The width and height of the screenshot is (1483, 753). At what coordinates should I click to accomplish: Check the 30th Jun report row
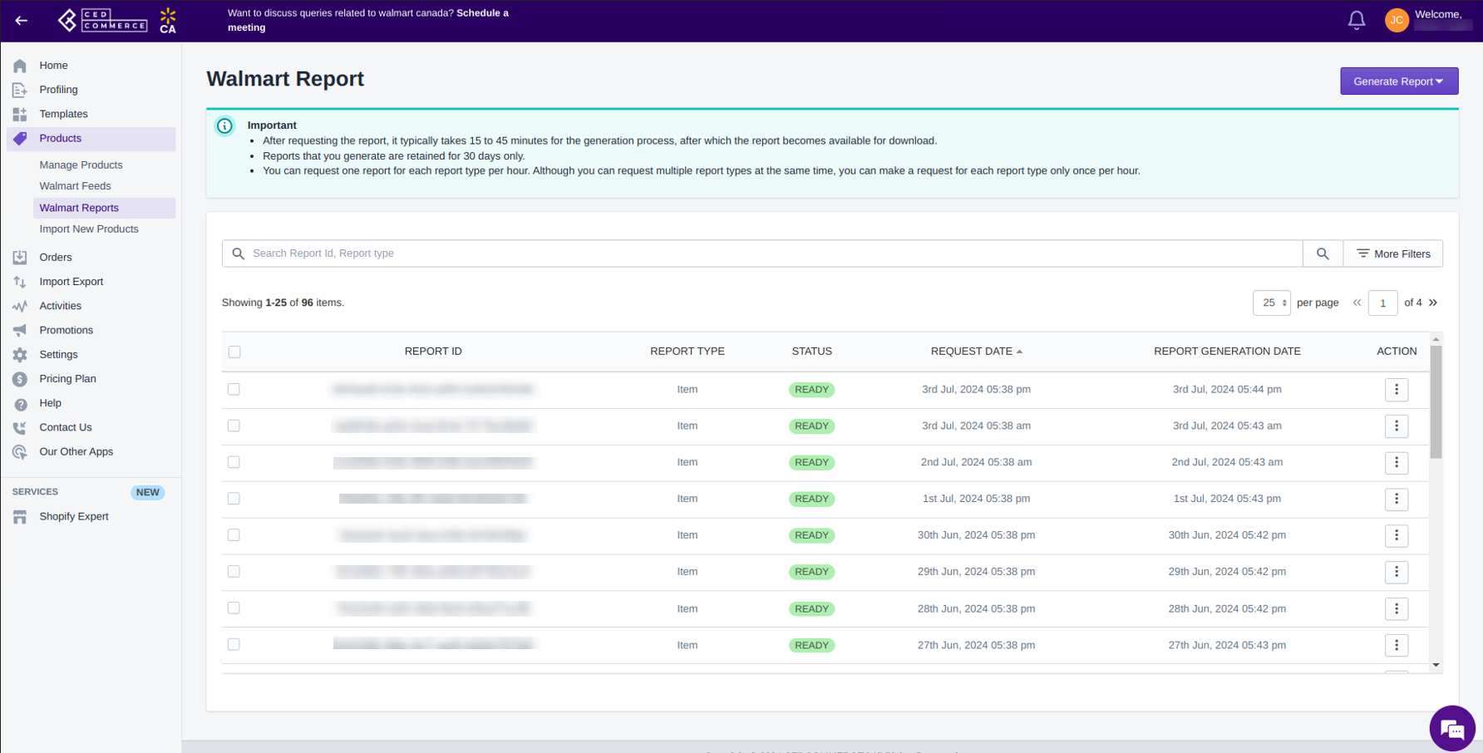[234, 535]
